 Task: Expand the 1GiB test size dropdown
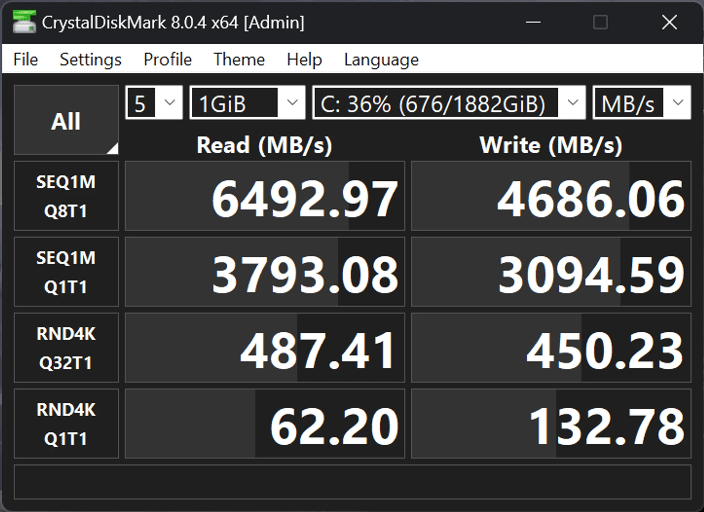pos(247,102)
